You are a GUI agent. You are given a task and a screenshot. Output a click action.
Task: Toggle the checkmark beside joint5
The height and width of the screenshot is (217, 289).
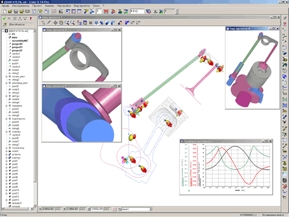tap(10, 174)
